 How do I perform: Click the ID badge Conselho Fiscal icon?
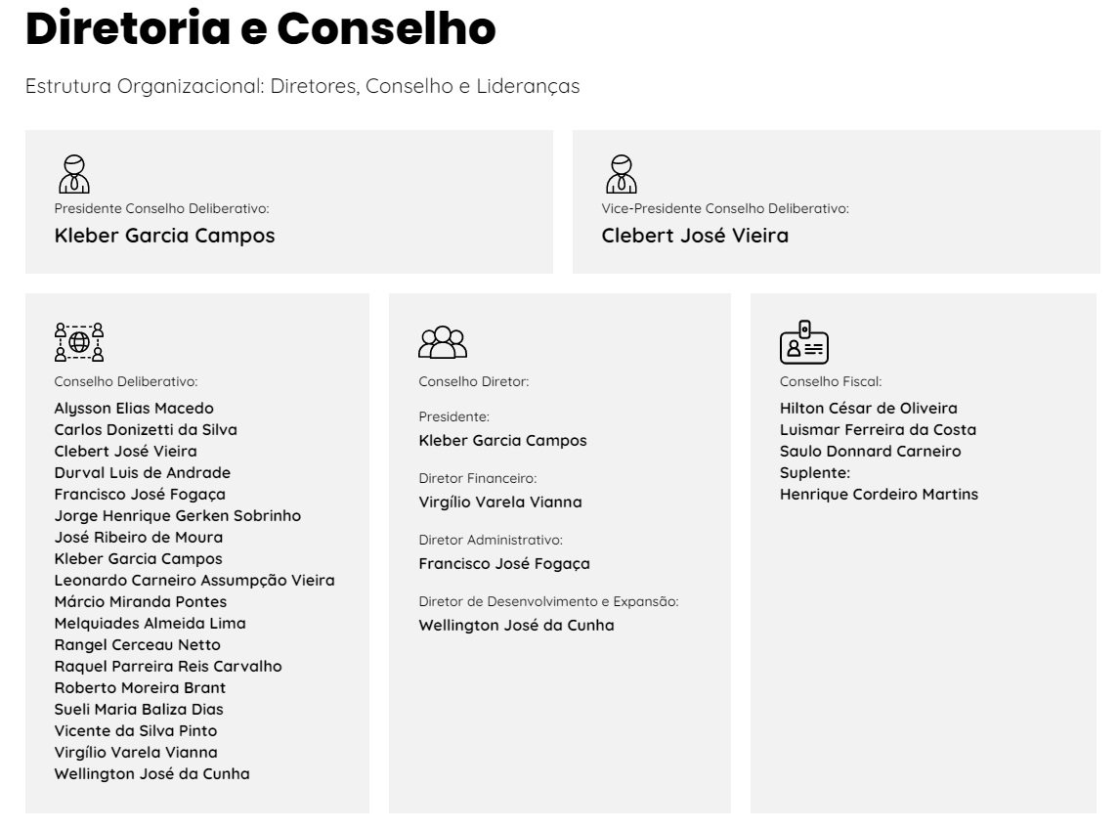803,342
